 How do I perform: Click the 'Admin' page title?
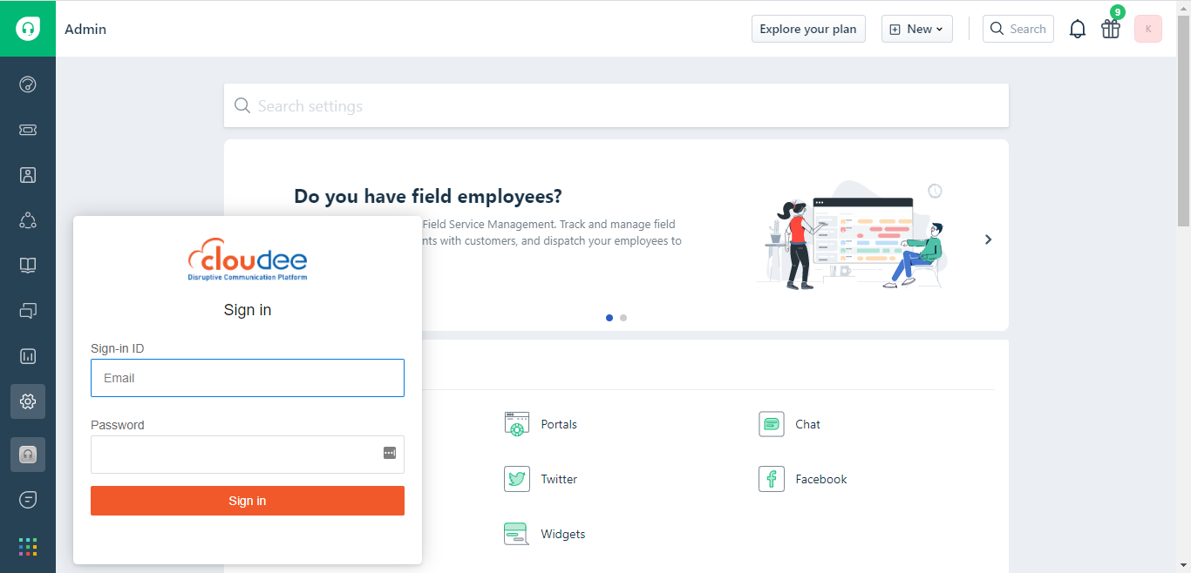(85, 29)
